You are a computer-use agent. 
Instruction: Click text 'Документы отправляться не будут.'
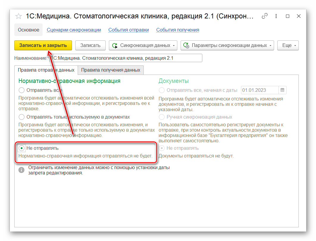[x=196, y=156]
